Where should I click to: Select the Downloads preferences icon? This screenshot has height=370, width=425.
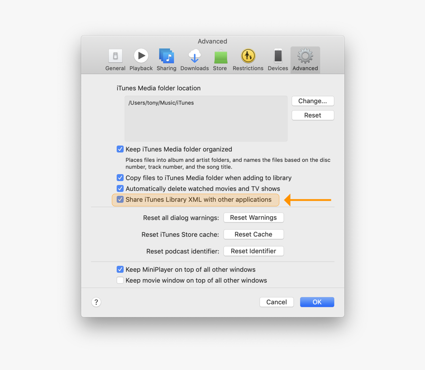click(x=194, y=56)
